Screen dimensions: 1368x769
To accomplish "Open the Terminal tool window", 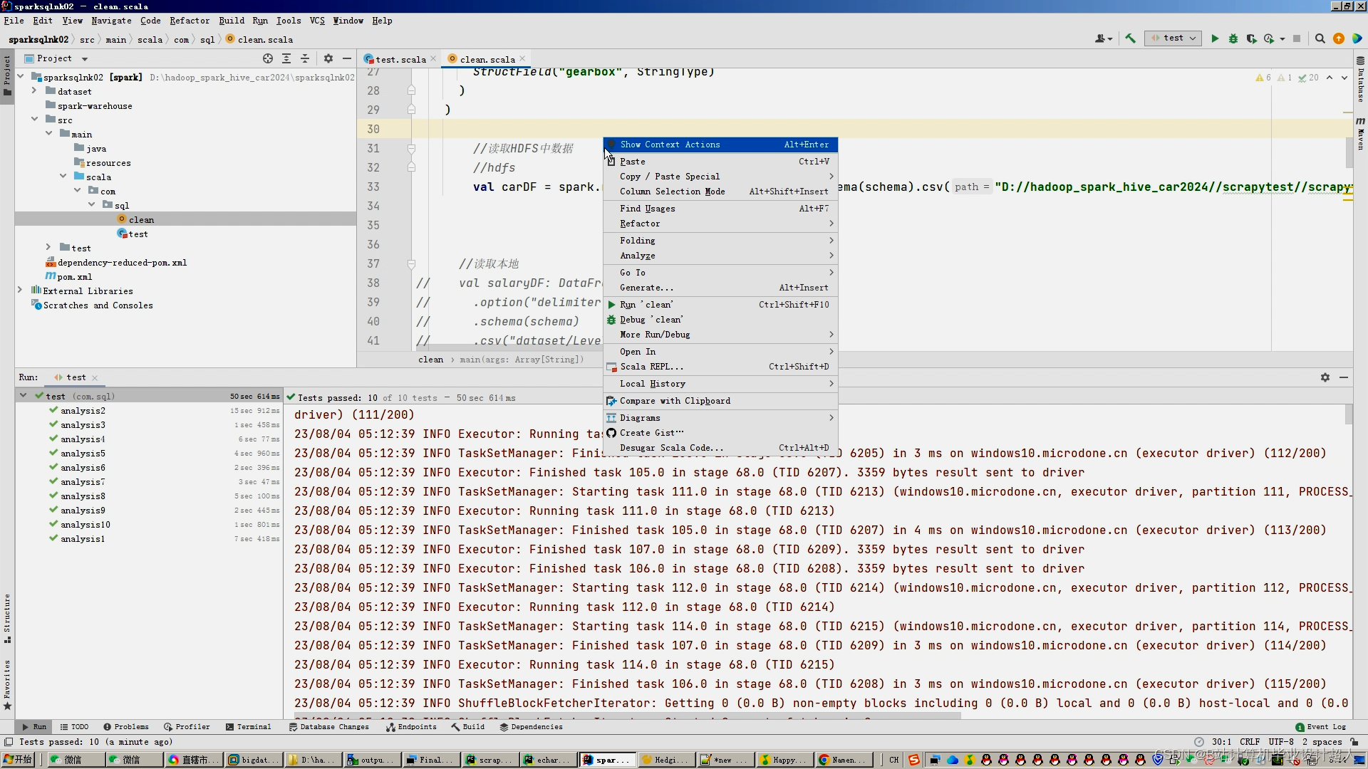I will click(x=248, y=727).
